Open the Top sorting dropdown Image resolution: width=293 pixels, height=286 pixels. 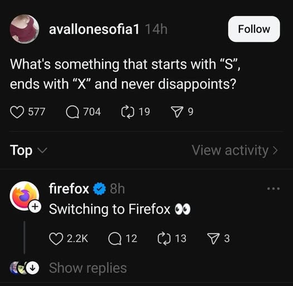pos(28,151)
